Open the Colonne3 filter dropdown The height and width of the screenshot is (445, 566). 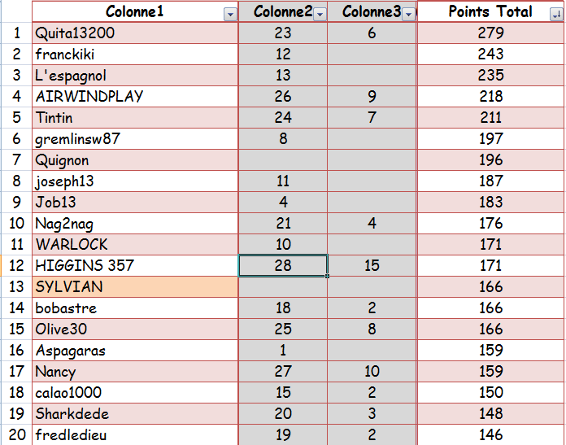408,15
